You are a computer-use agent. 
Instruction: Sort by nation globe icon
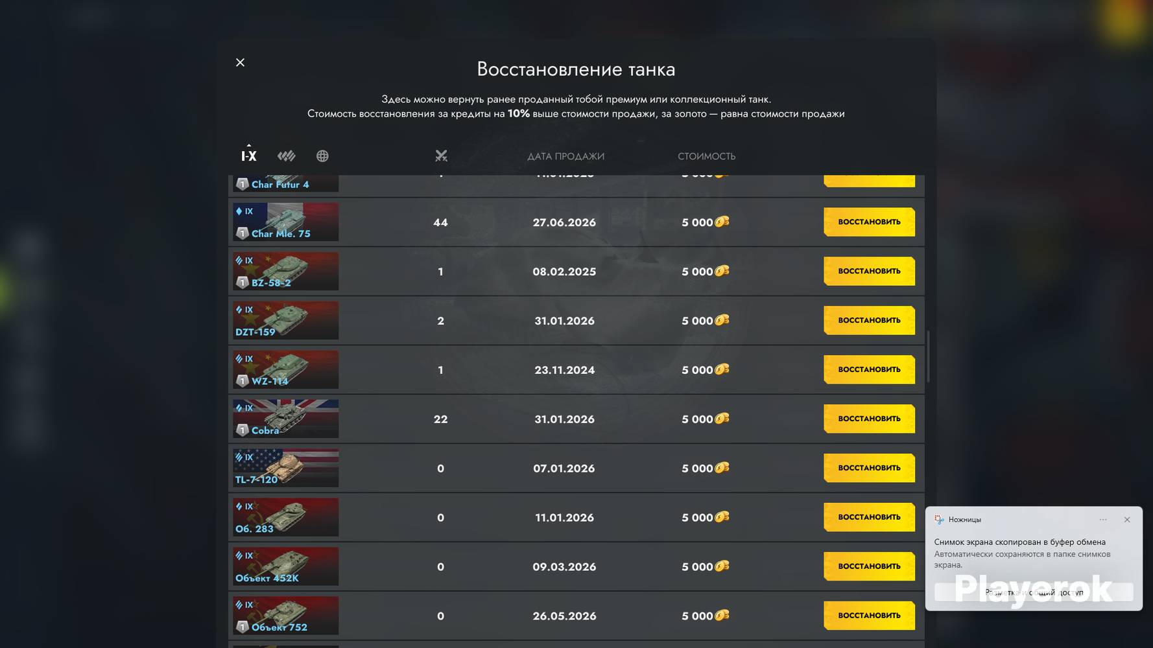pos(322,156)
